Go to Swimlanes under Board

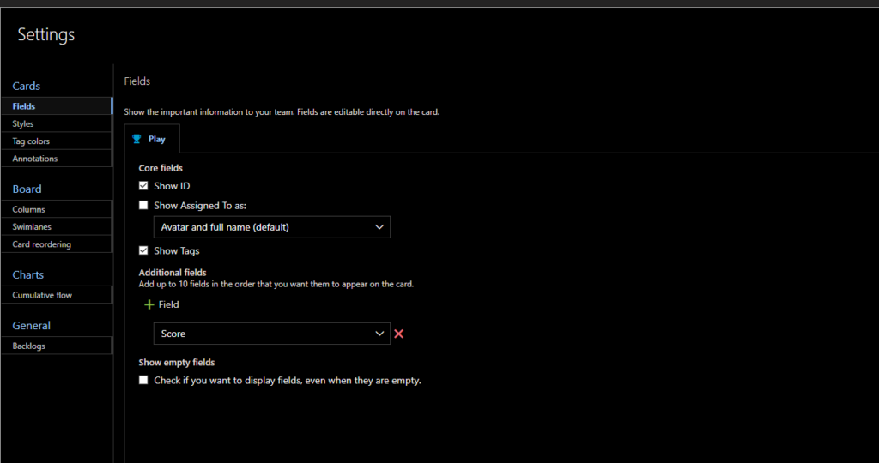pos(57,226)
